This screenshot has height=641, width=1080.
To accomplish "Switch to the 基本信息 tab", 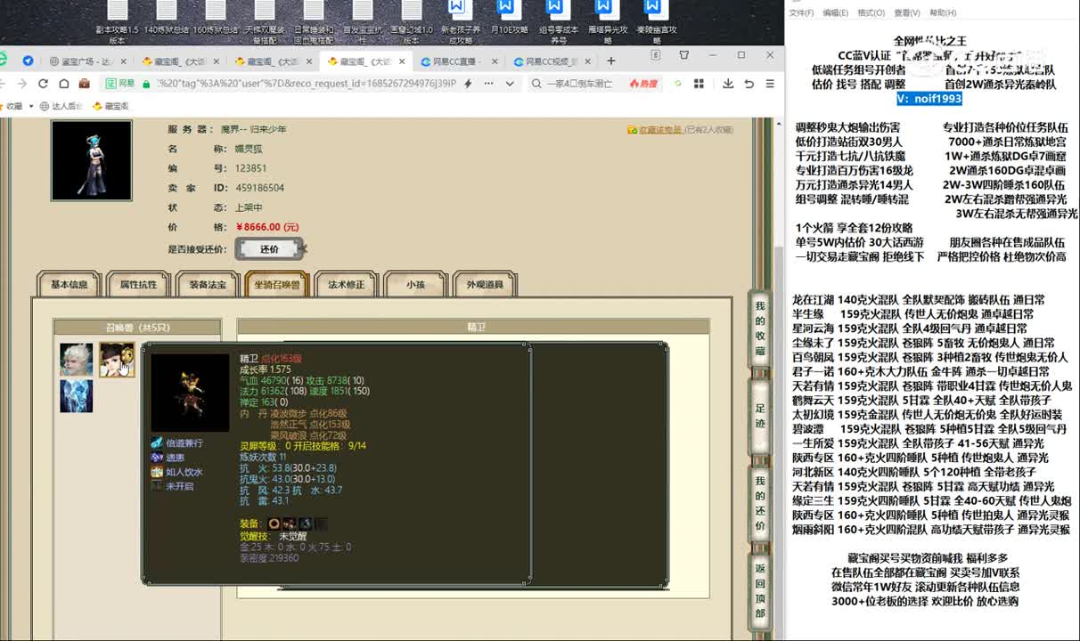I will (69, 285).
